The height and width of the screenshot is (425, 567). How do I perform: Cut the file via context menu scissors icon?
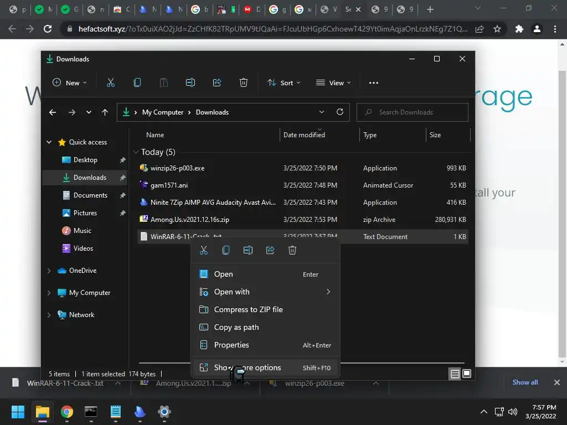point(204,250)
